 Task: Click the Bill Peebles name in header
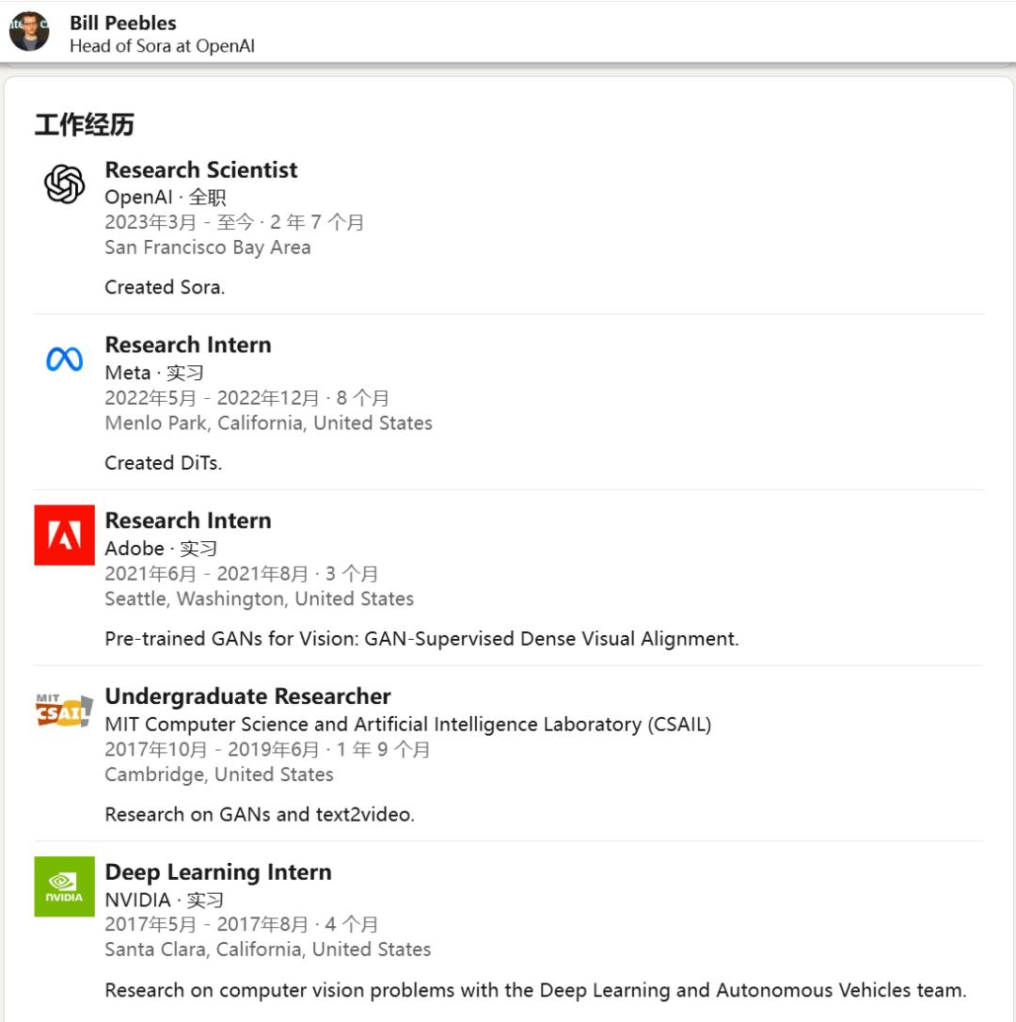pos(122,23)
